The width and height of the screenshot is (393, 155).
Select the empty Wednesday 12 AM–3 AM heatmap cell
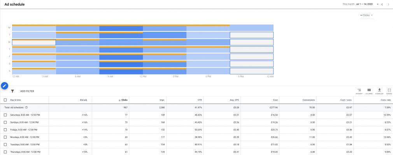tap(34, 43)
